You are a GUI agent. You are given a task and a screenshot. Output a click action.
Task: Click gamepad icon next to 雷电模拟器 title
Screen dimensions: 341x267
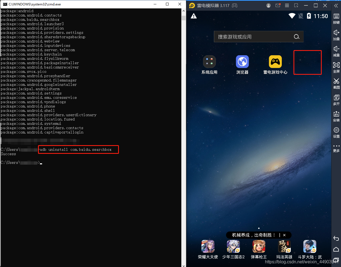[235, 5]
